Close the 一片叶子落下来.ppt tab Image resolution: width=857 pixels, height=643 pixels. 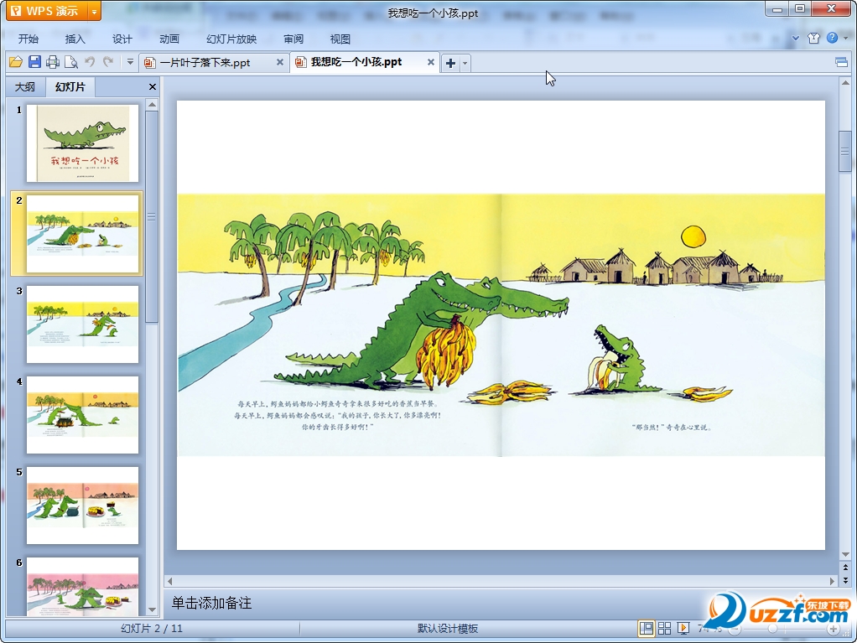[x=280, y=62]
